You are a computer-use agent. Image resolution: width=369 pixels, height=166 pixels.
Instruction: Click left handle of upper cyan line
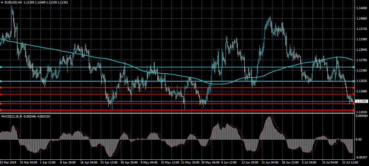pos(1,67)
